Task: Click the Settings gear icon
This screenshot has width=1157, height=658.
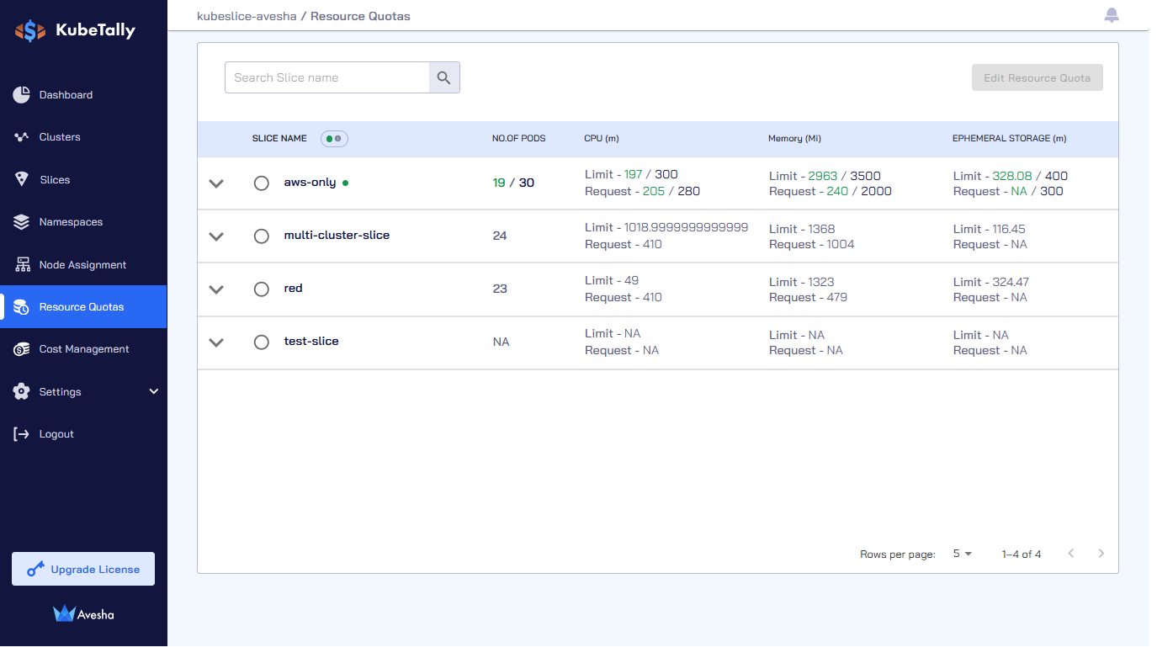Action: [22, 391]
